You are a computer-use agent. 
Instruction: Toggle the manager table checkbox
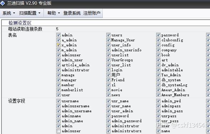pos(58,80)
